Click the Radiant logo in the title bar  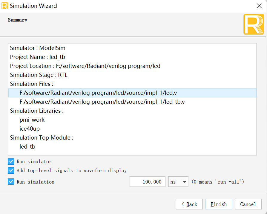[x=4, y=6]
